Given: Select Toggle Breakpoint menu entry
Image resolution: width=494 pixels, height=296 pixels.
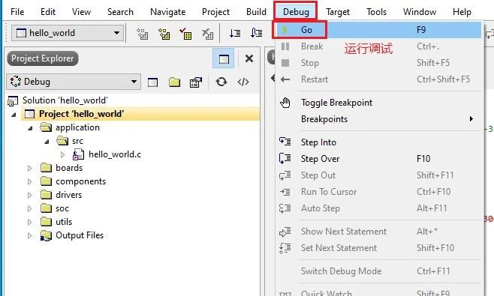Looking at the screenshot, I should pyautogui.click(x=378, y=103).
